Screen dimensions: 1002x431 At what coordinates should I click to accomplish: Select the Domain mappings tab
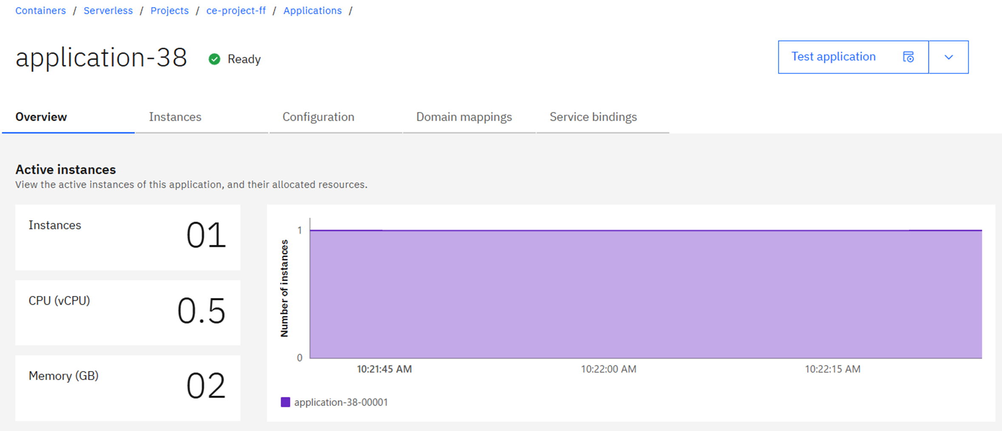464,116
